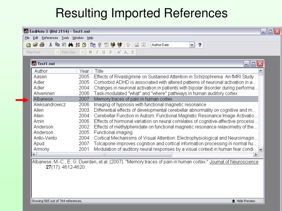Select the Aasen 2005 Rivastigmine reference
Viewport: 282px width, 211px height.
(x=145, y=77)
